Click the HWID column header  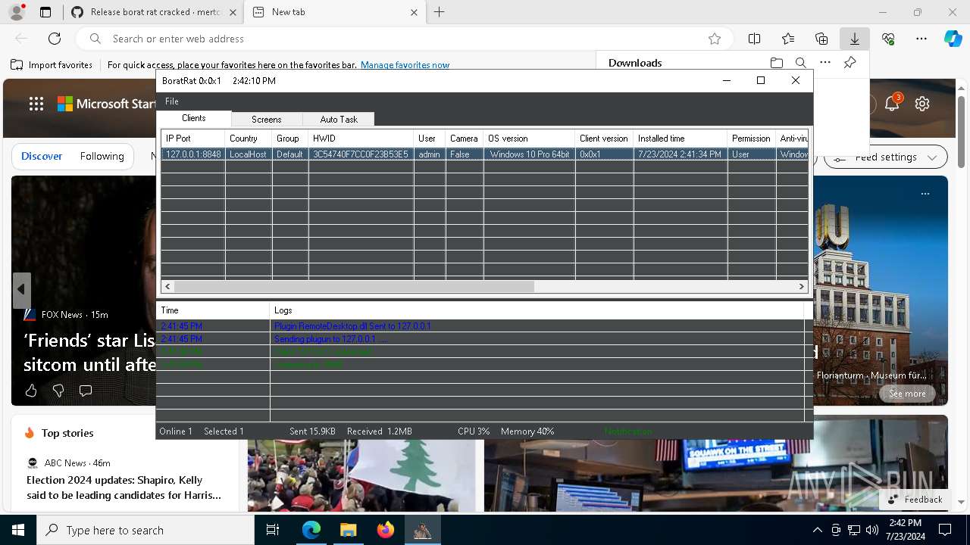pos(361,139)
